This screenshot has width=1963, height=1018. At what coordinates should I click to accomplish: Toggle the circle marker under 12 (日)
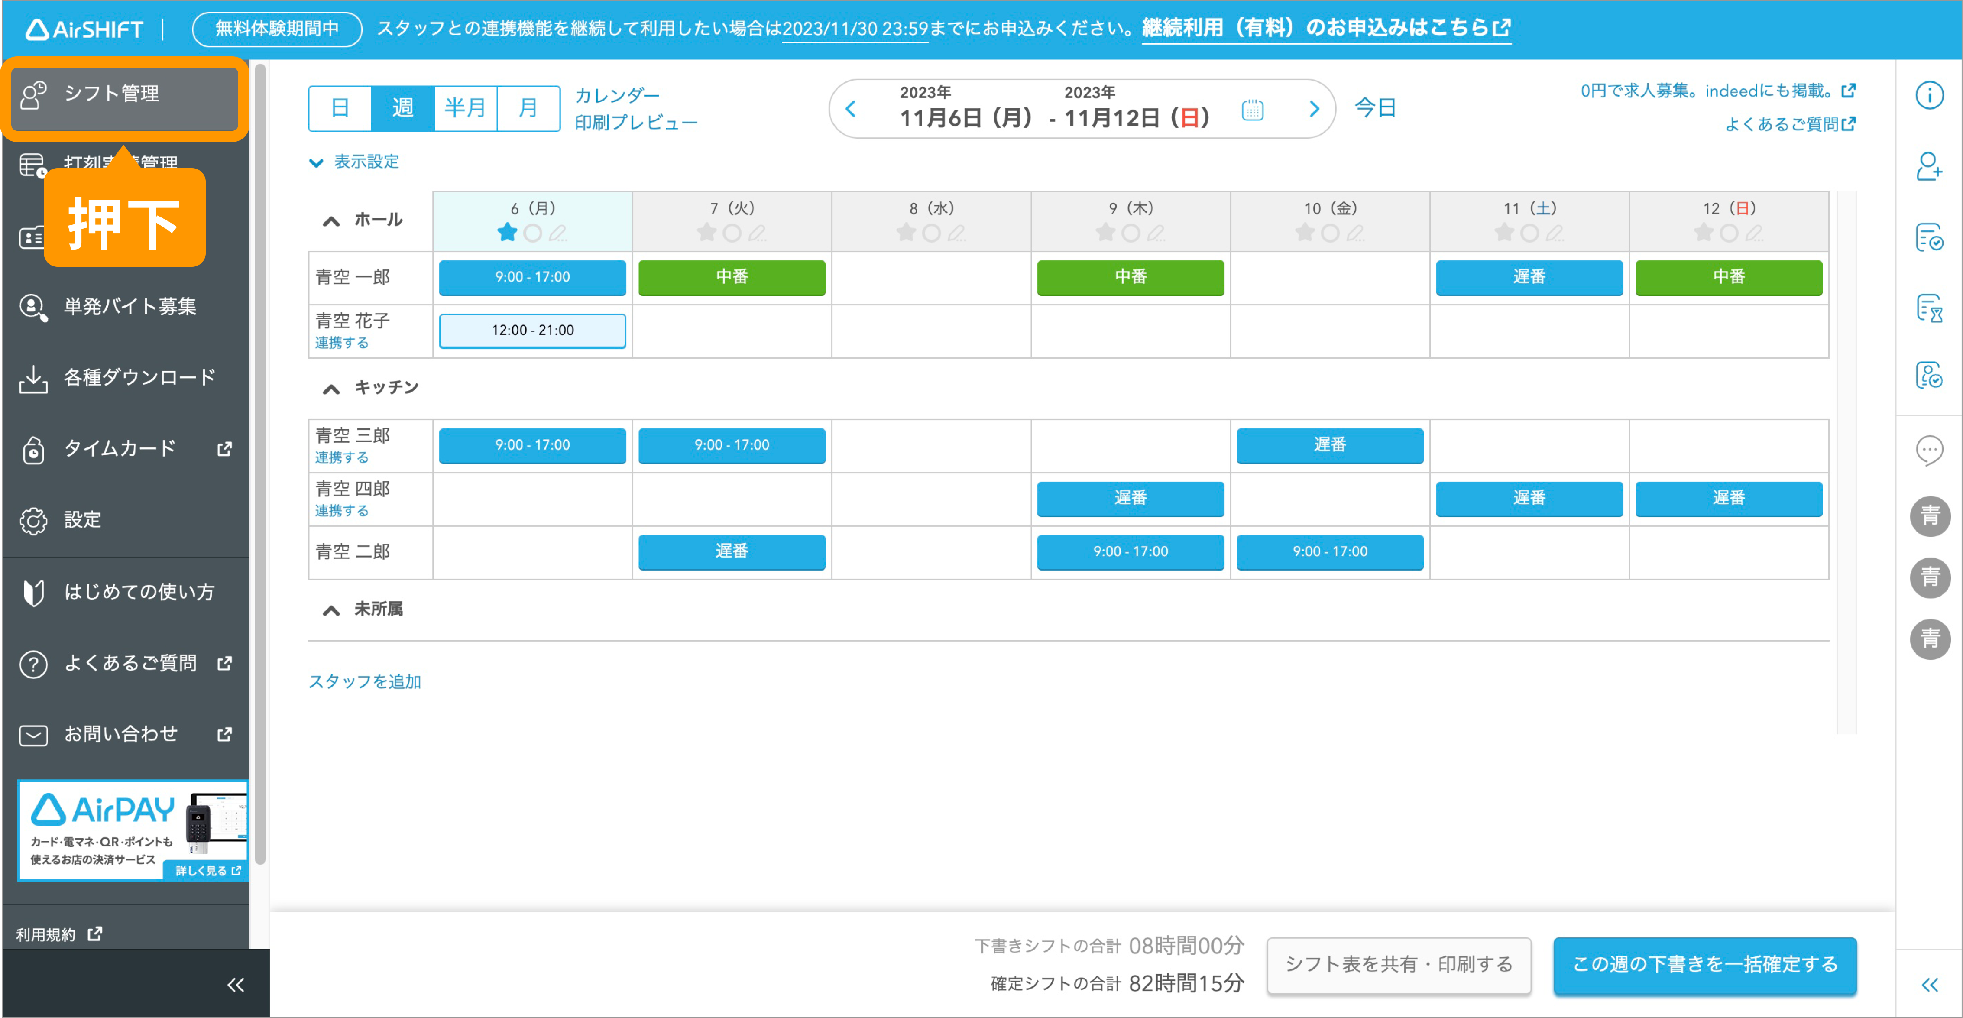pyautogui.click(x=1729, y=233)
